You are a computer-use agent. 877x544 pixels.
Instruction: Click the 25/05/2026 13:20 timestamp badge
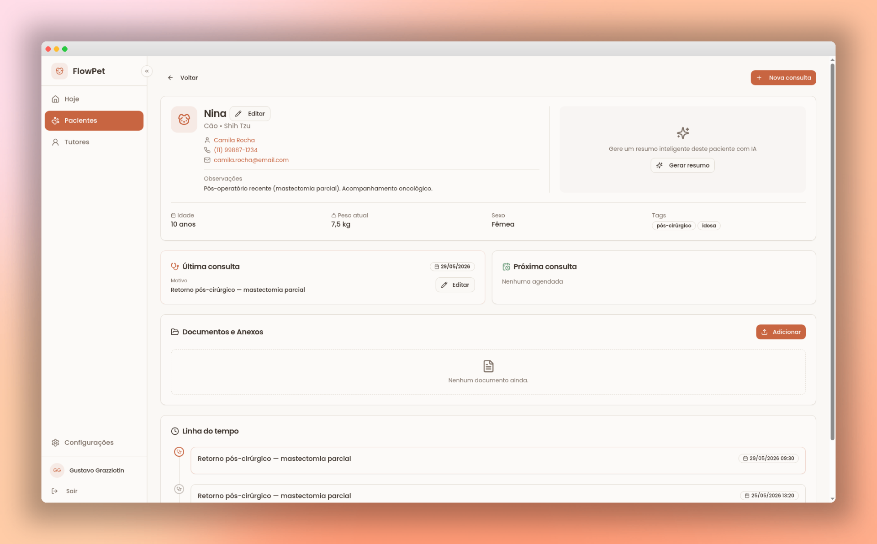[769, 496]
